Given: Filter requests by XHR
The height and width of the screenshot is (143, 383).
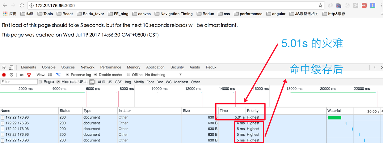Looking at the screenshot, I should [101, 82].
